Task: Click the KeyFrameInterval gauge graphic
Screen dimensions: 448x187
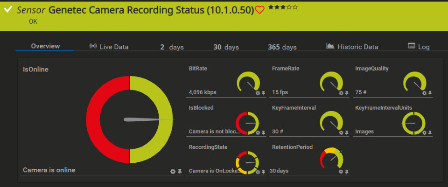Action: pyautogui.click(x=331, y=121)
